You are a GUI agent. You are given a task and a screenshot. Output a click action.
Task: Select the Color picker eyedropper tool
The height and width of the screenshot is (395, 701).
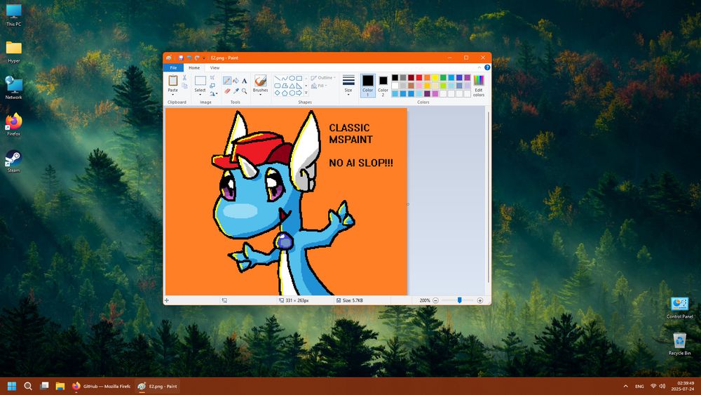tap(236, 91)
